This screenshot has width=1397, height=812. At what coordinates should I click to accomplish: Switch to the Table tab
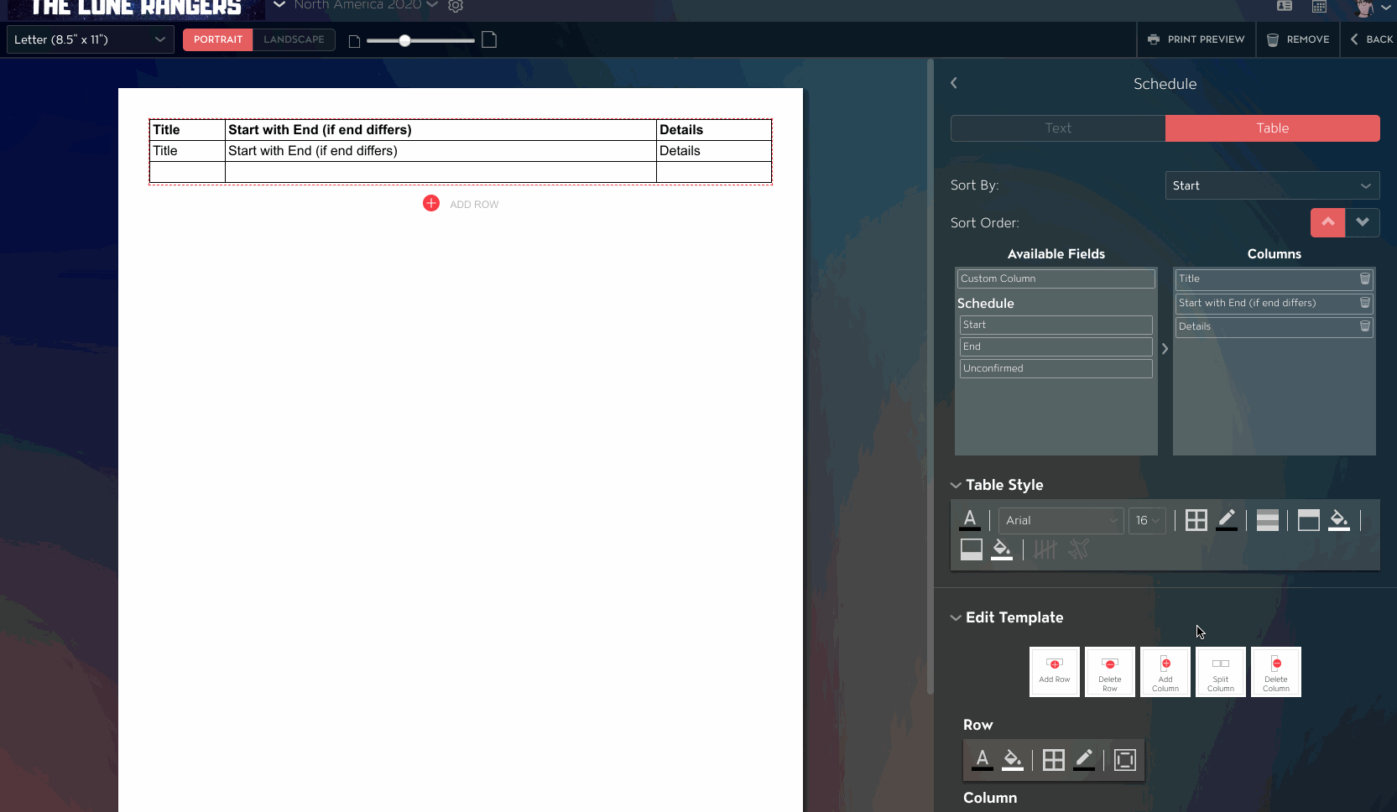(x=1273, y=128)
